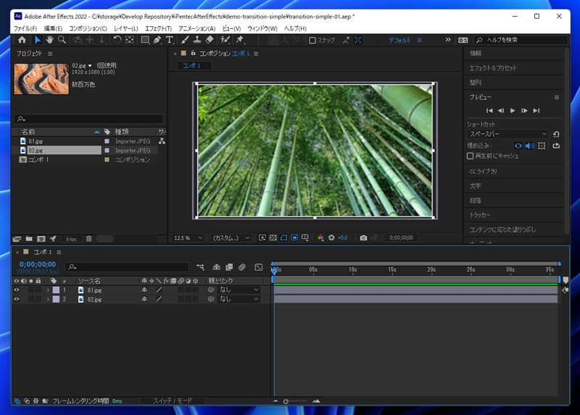Select the Rectangle shape tool
Image resolution: width=580 pixels, height=415 pixels.
tap(145, 40)
